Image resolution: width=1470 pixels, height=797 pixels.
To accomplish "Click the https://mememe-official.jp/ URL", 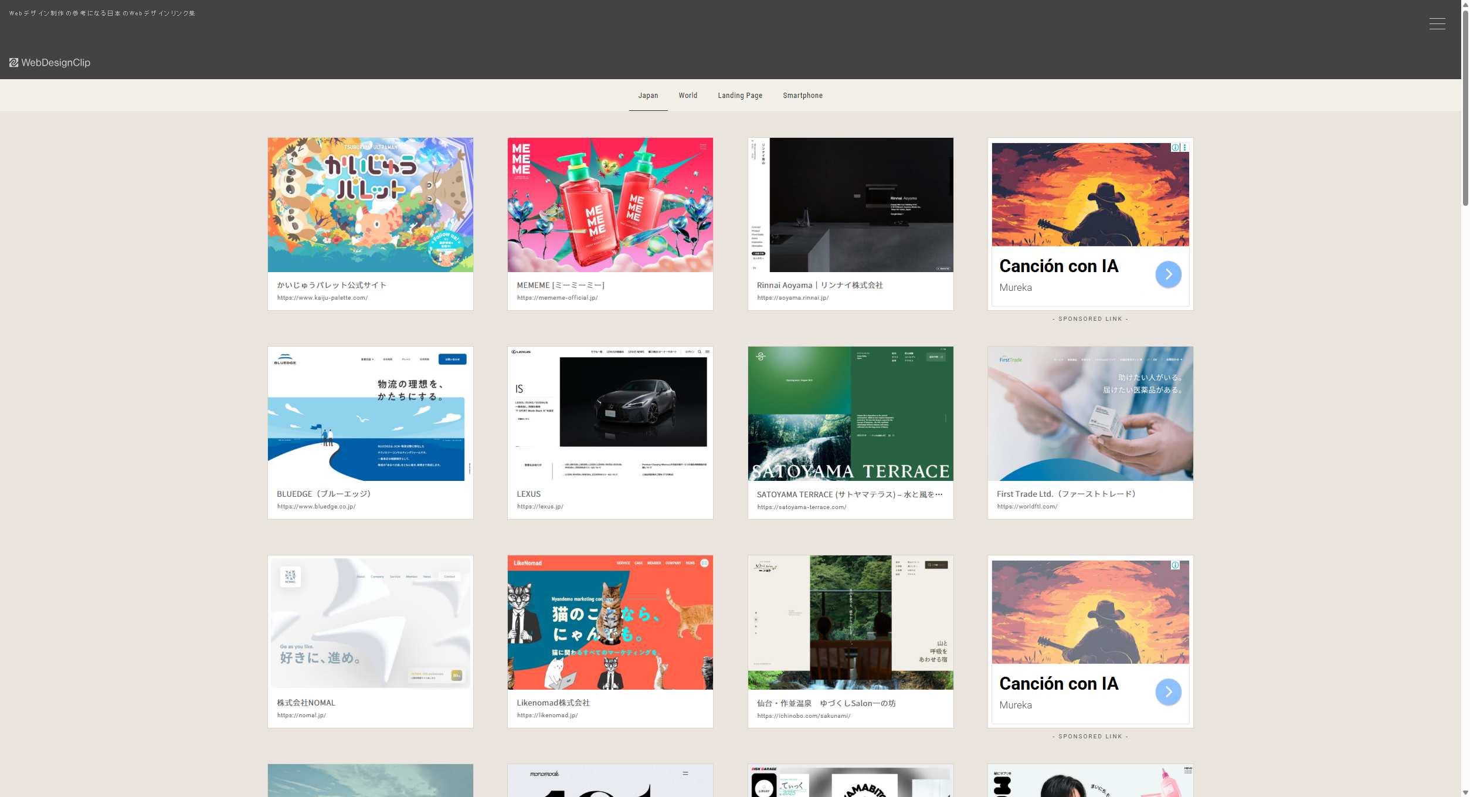I will coord(557,298).
